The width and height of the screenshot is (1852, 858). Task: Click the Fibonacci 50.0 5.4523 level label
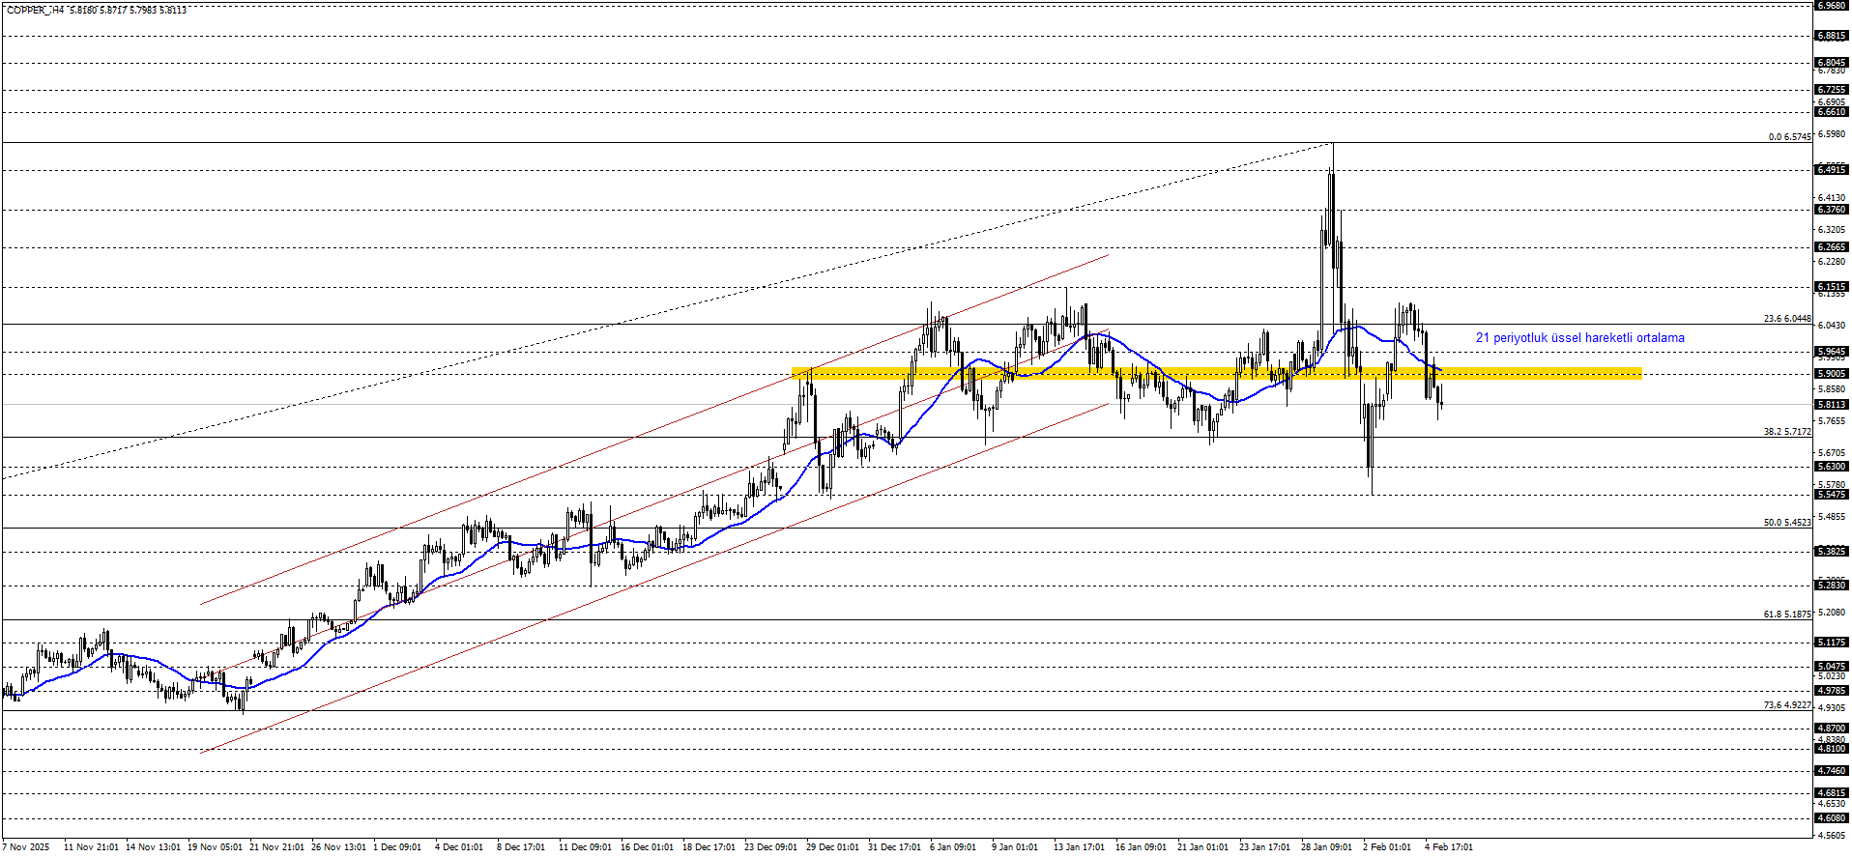[1786, 523]
